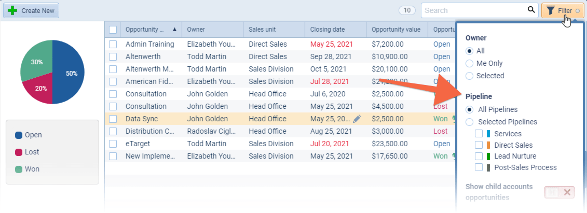Click the record count badge showing 10

click(x=407, y=10)
